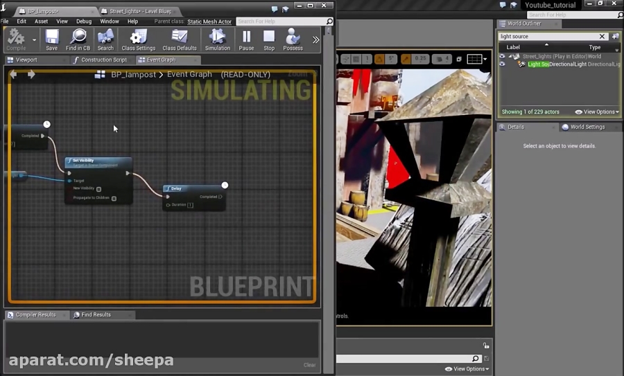Viewport: 624px width, 376px height.
Task: Click BP_lampost in the graph breadcrumb
Action: [133, 75]
